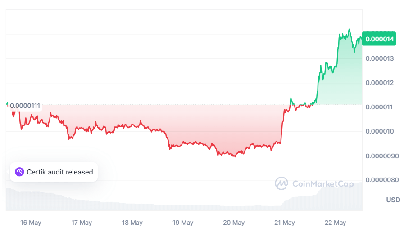Select the 16 May date label
The width and height of the screenshot is (404, 236).
pyautogui.click(x=31, y=223)
